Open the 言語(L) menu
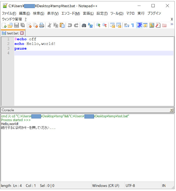This screenshot has width=176, height=191. tap(88, 13)
